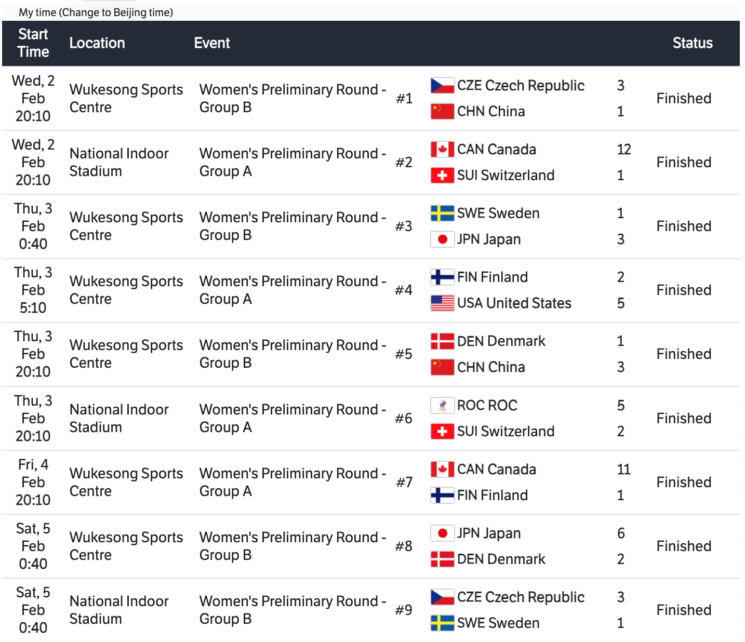Click the Switzerland flag in game #2
This screenshot has height=642, width=745.
(x=442, y=176)
